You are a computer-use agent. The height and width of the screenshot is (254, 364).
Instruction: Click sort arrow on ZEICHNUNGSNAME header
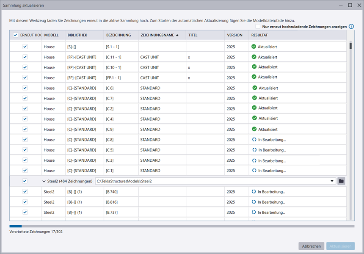[x=177, y=35]
